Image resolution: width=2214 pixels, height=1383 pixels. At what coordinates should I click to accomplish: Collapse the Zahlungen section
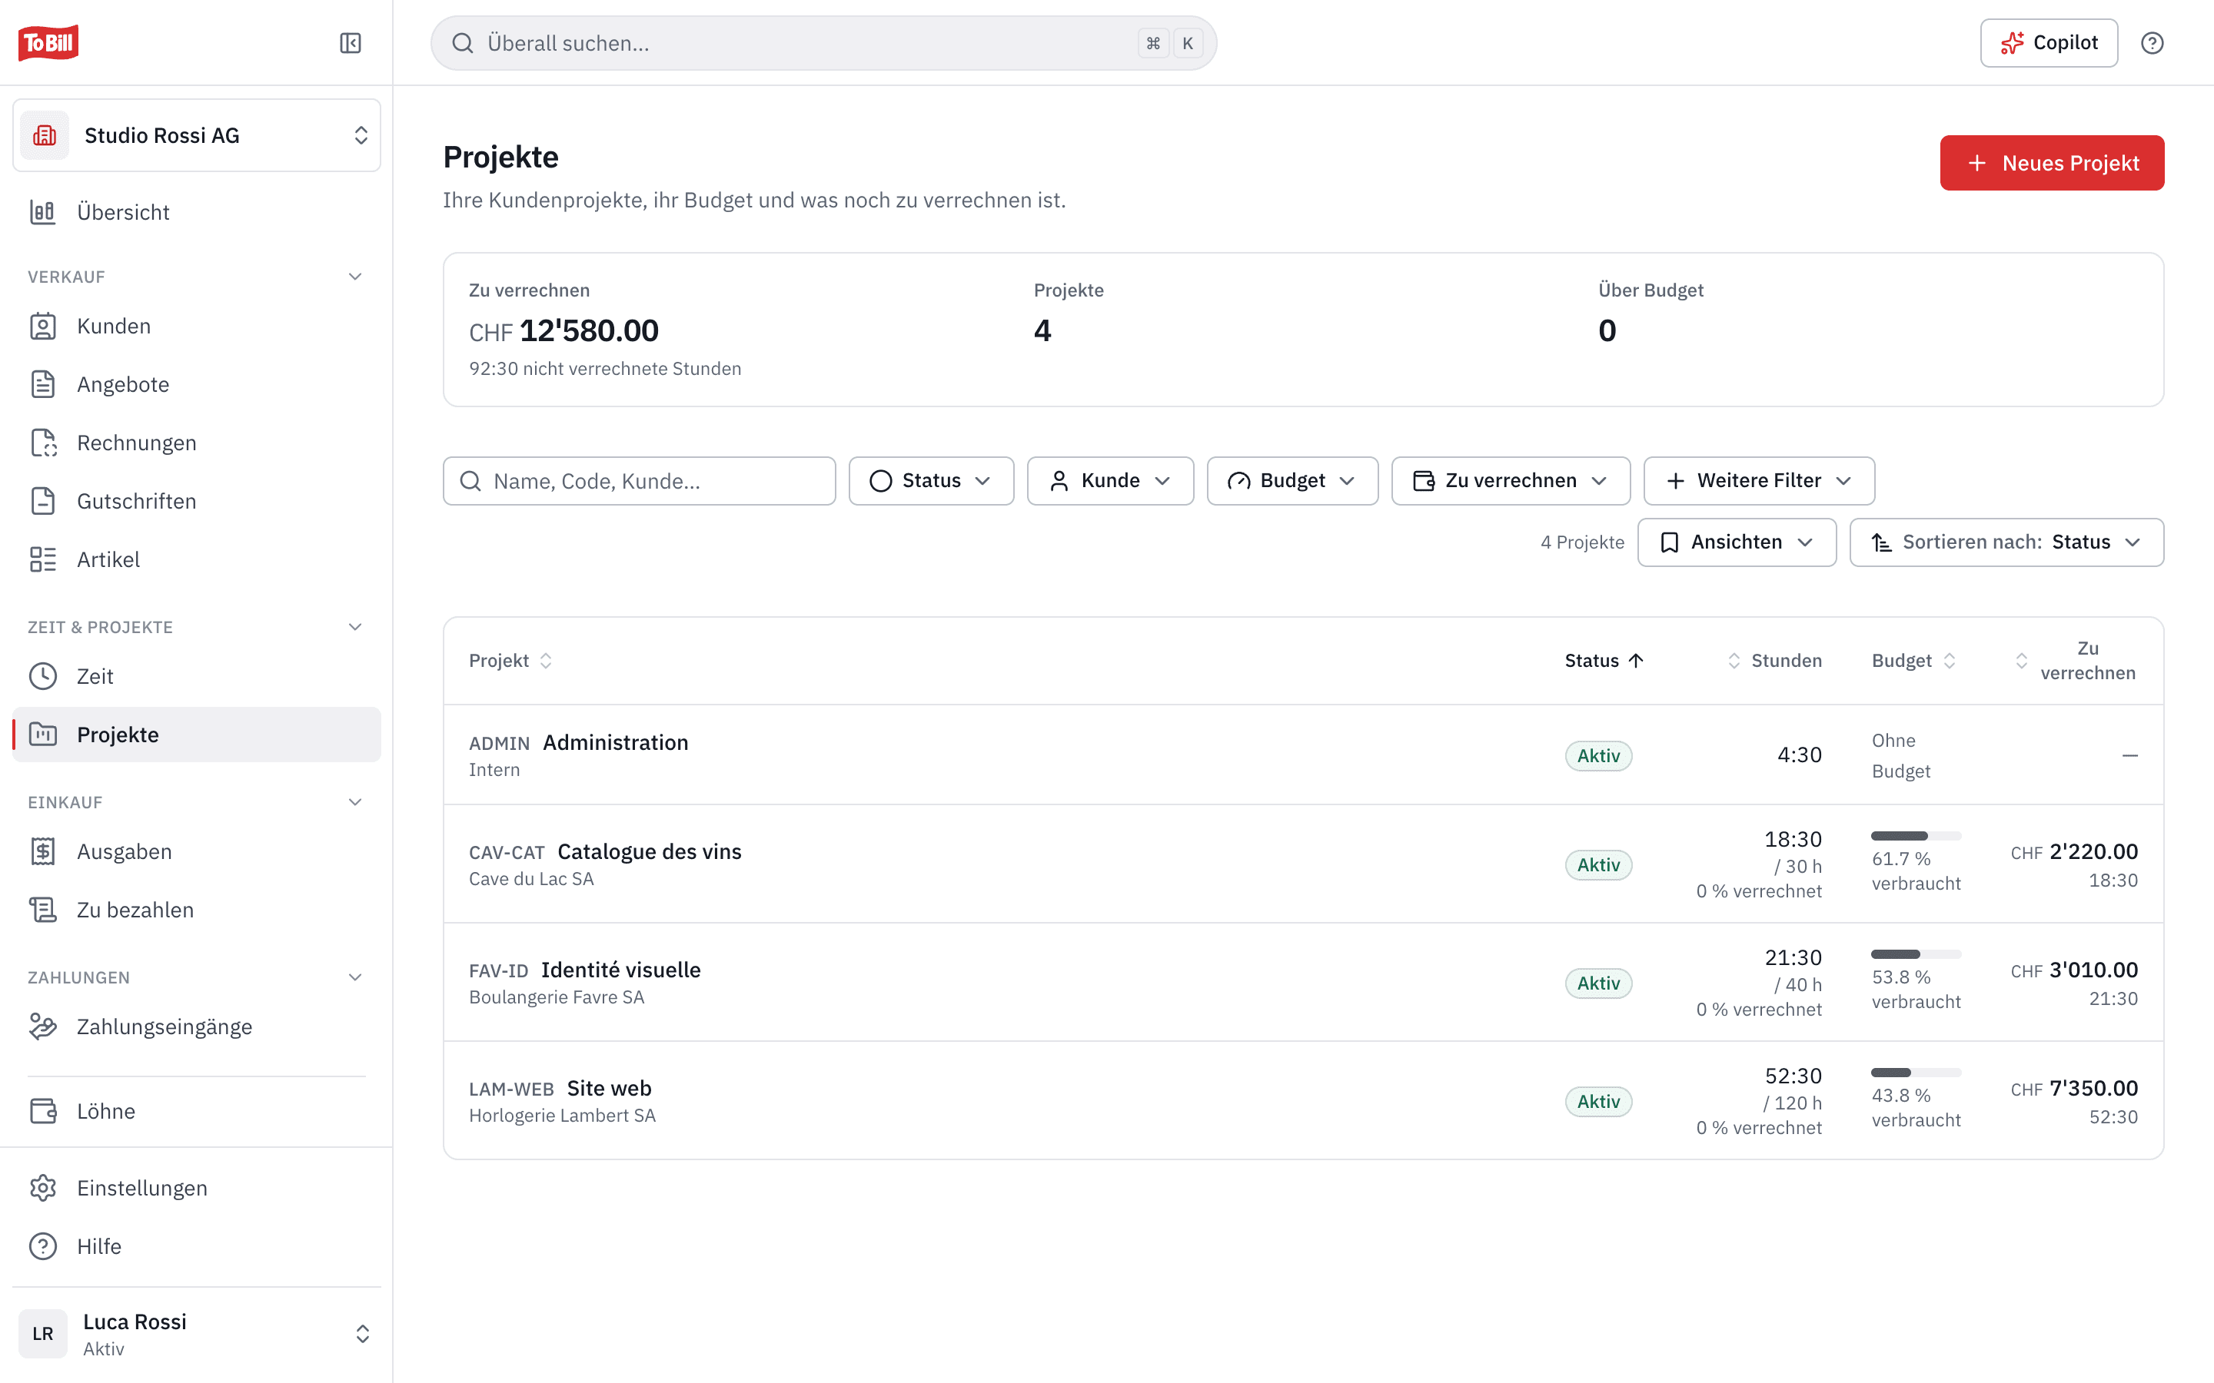[356, 978]
